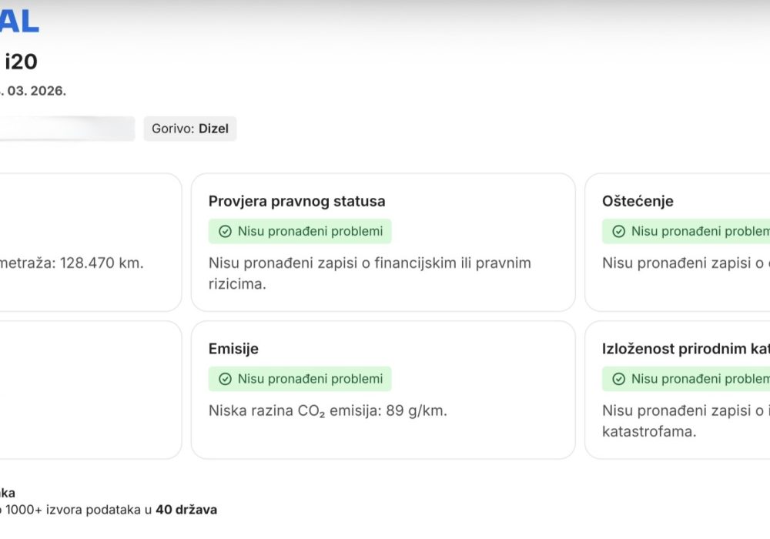Click the grey progress bar near the vehicle info
Image resolution: width=770 pixels, height=539 pixels.
click(65, 129)
